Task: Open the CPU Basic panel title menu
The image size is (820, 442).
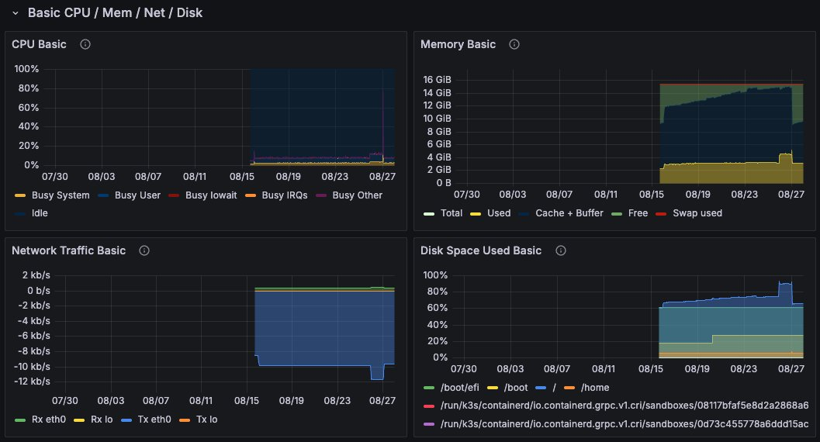Action: tap(39, 44)
